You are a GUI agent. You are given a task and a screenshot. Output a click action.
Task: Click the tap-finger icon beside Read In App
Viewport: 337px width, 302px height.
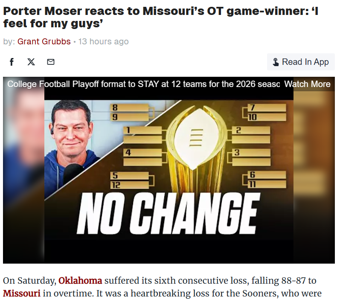[x=276, y=62]
